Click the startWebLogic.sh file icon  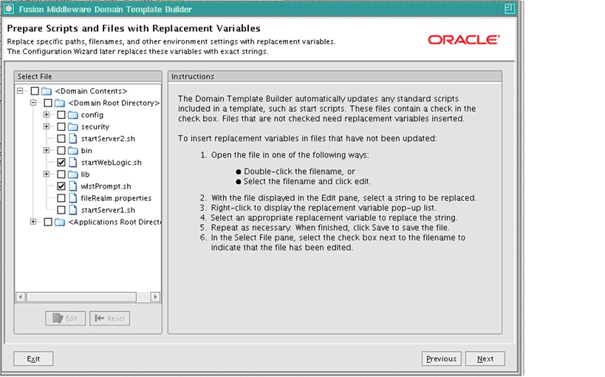pyautogui.click(x=73, y=163)
